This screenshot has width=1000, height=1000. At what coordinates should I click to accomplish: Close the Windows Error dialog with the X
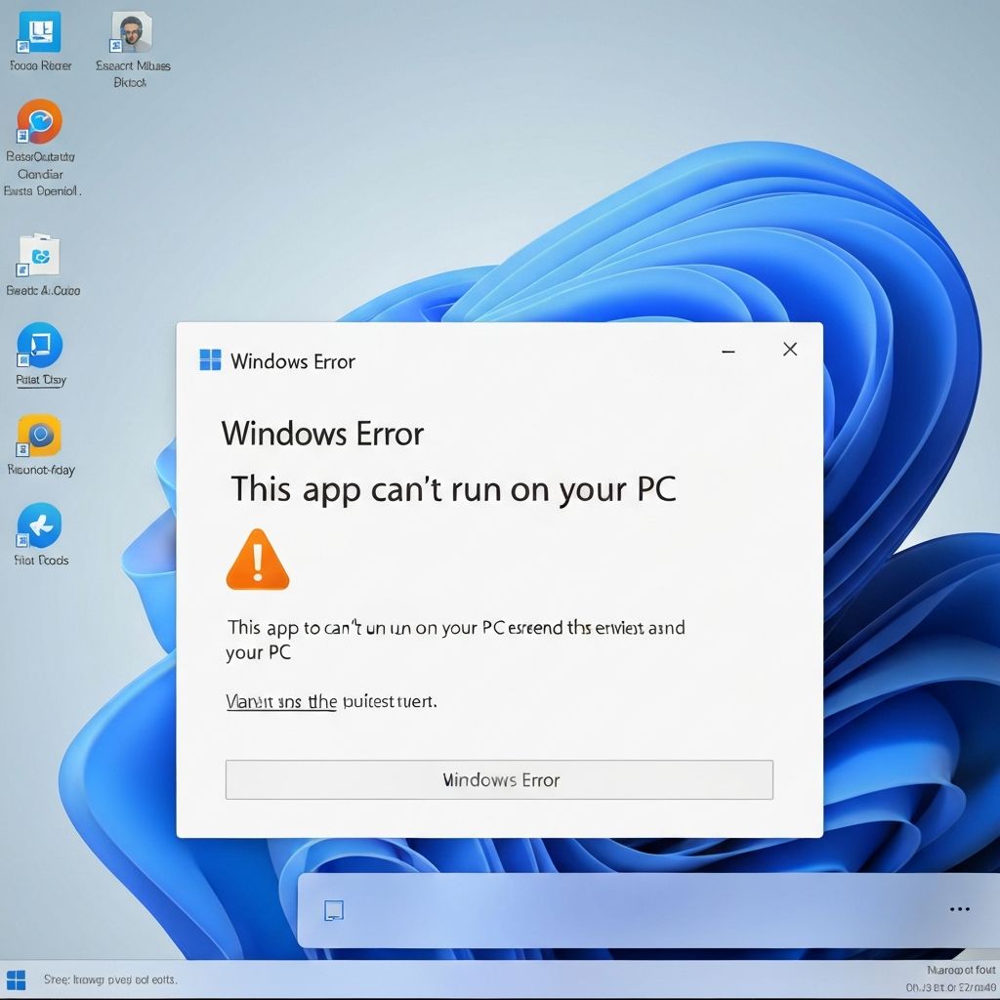(x=790, y=349)
